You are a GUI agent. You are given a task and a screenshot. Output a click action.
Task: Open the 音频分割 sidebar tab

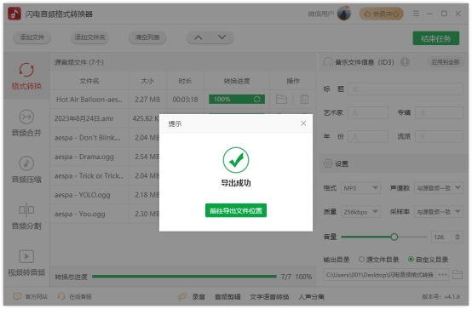click(x=26, y=216)
